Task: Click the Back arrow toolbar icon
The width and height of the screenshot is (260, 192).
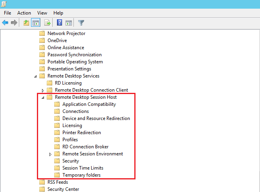Action: point(5,23)
